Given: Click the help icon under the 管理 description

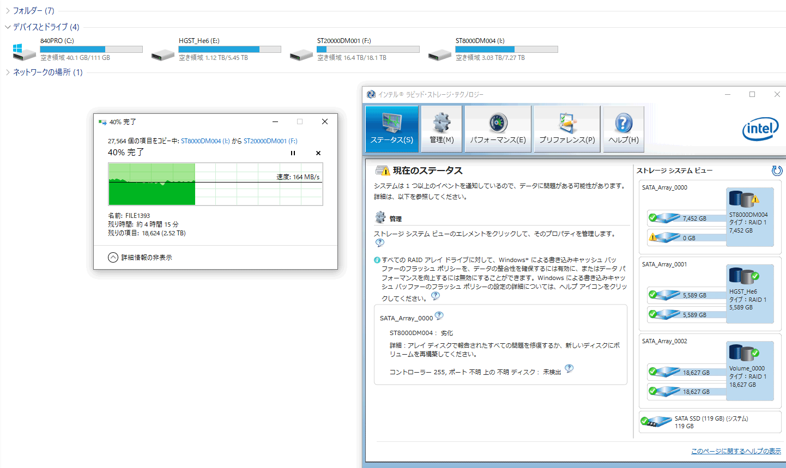Looking at the screenshot, I should [x=380, y=243].
